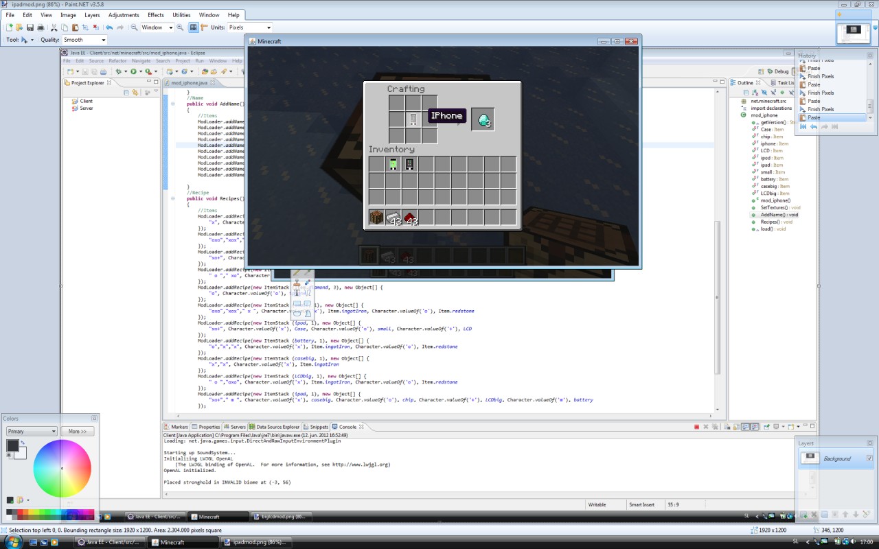
Task: Add current color to palette
Action: [10, 500]
